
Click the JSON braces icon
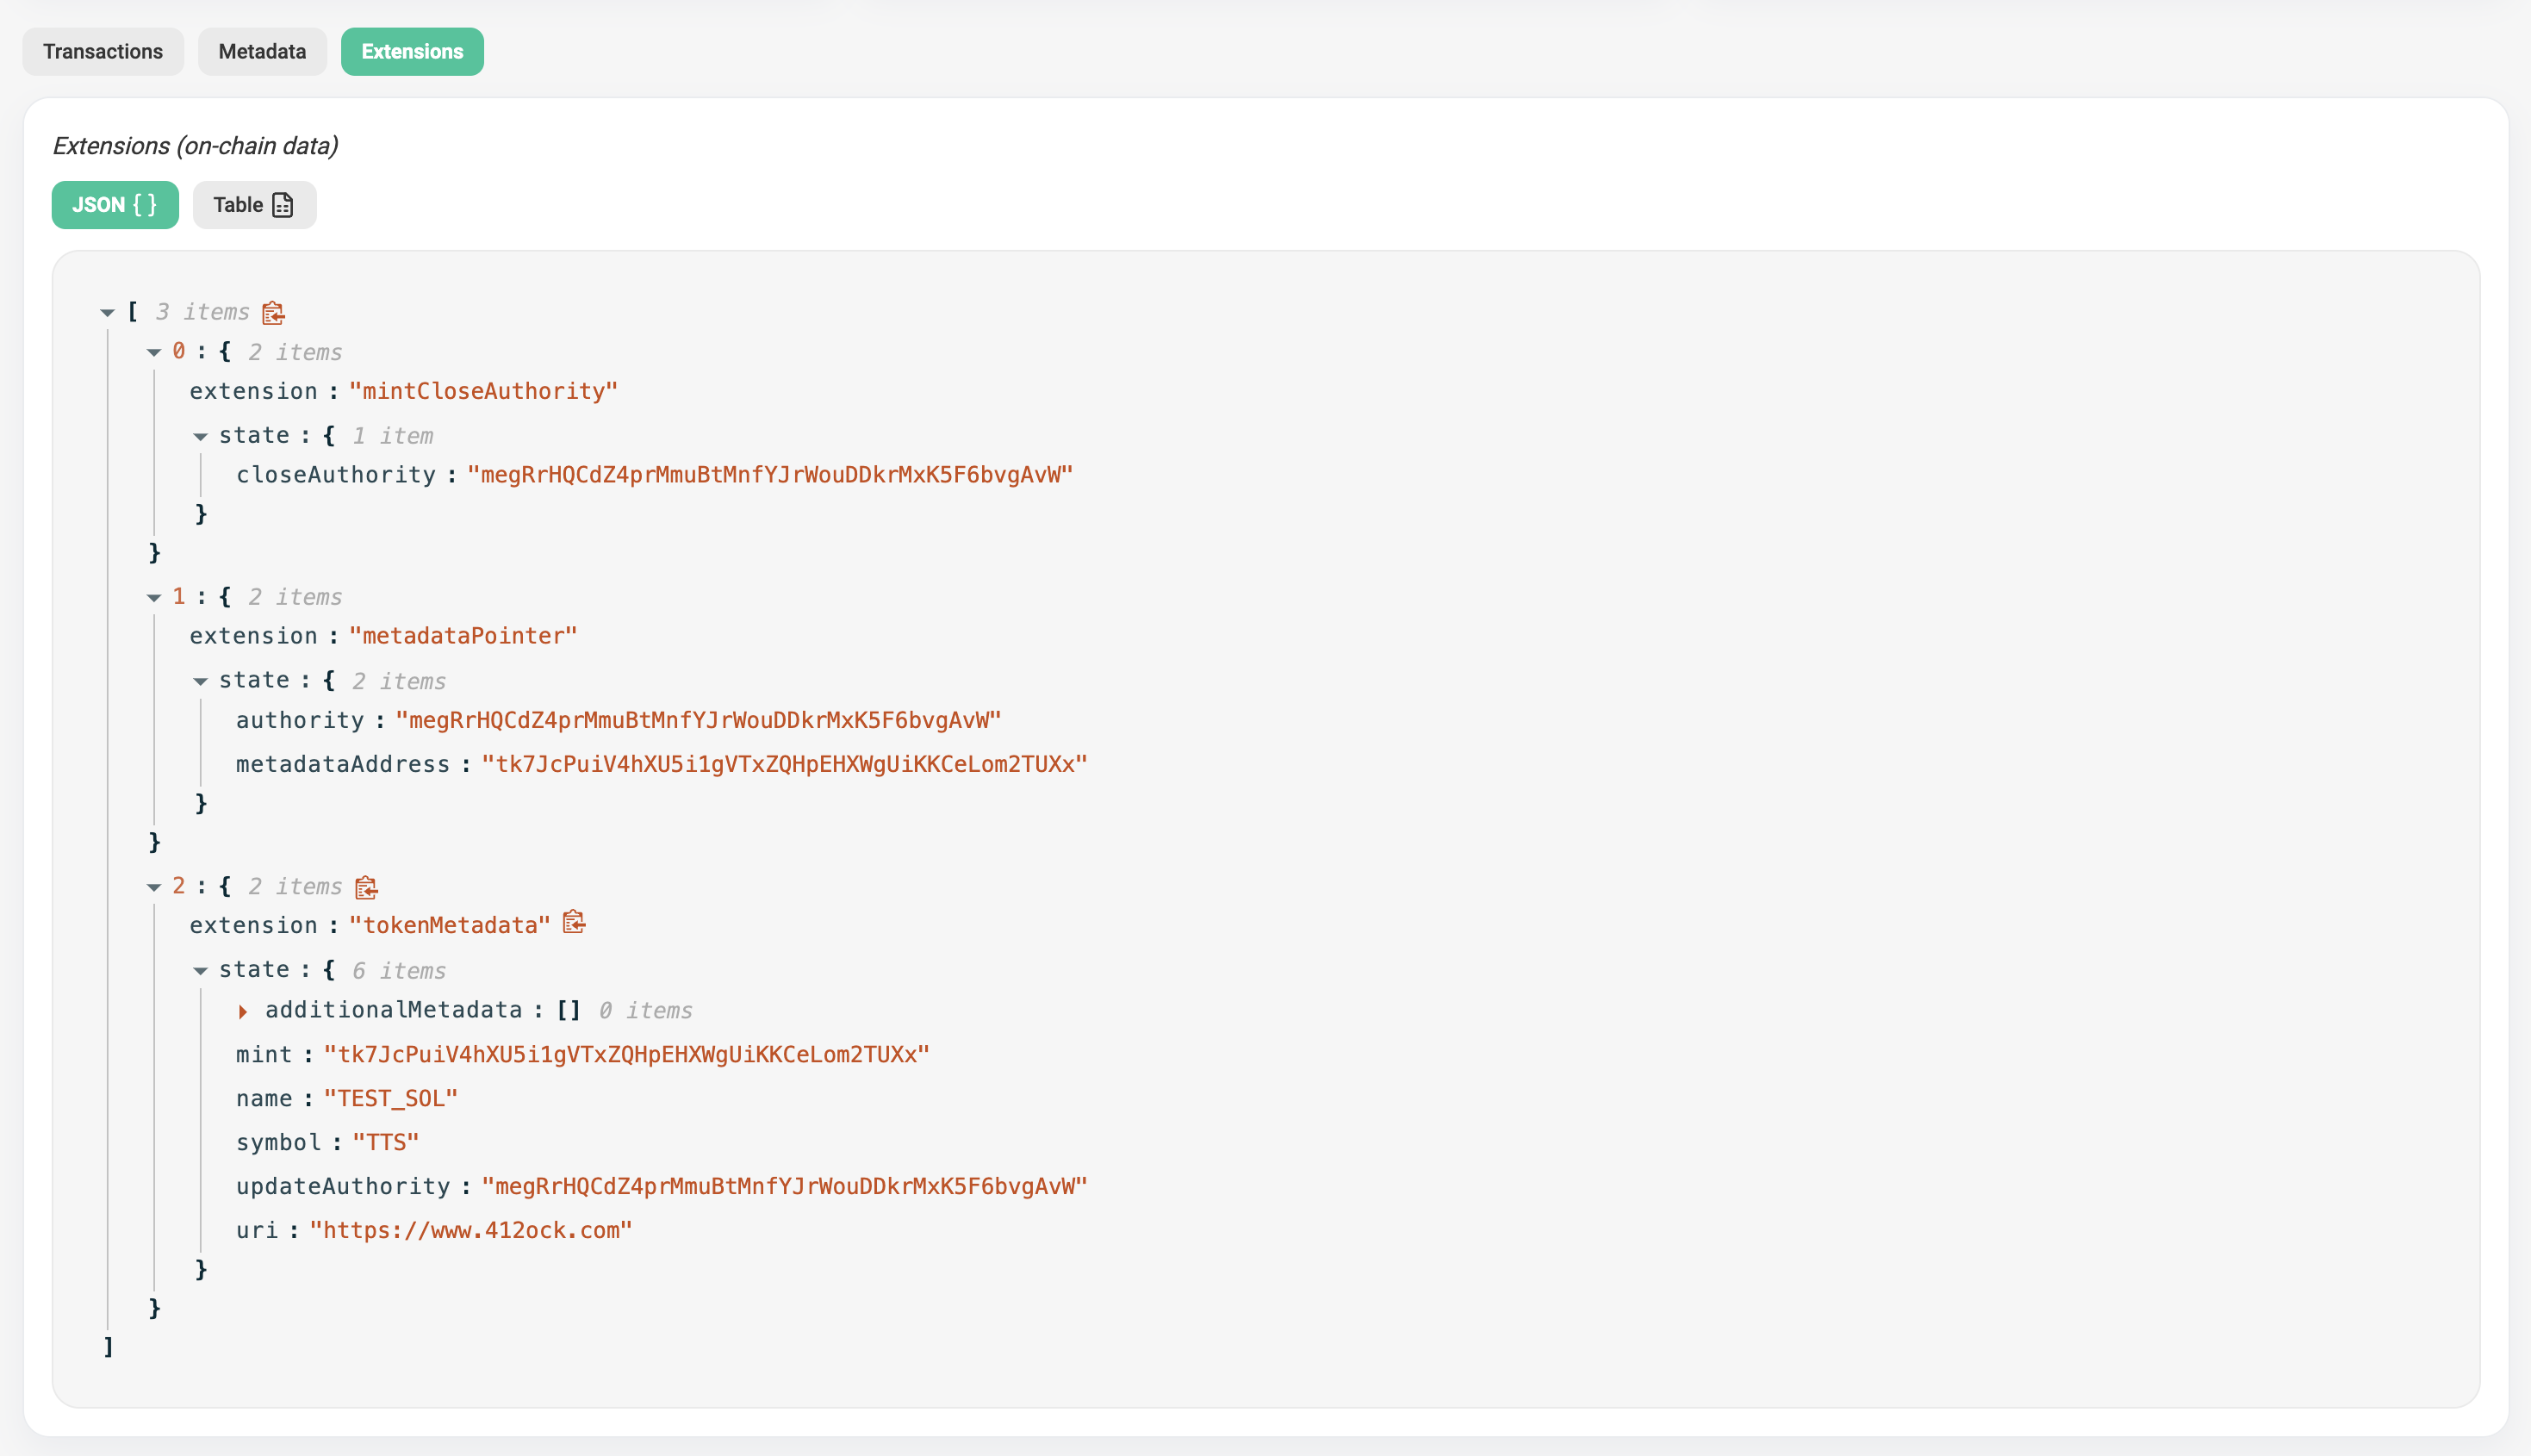[x=145, y=205]
